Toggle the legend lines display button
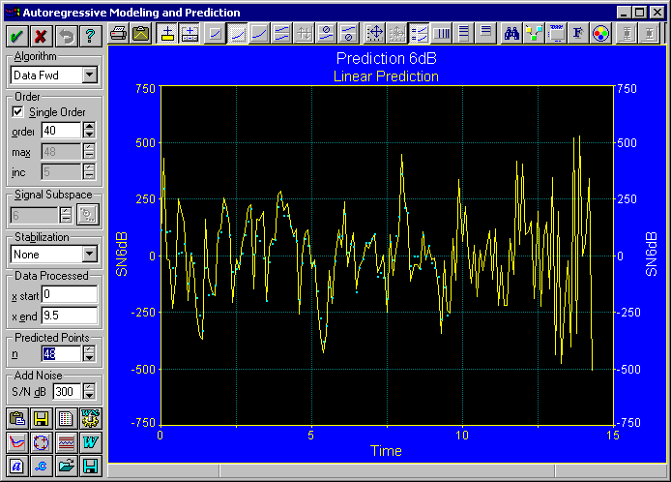 (420, 34)
